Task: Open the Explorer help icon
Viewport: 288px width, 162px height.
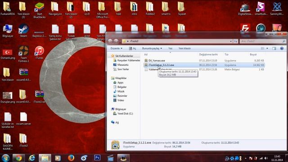Action: click(282, 48)
